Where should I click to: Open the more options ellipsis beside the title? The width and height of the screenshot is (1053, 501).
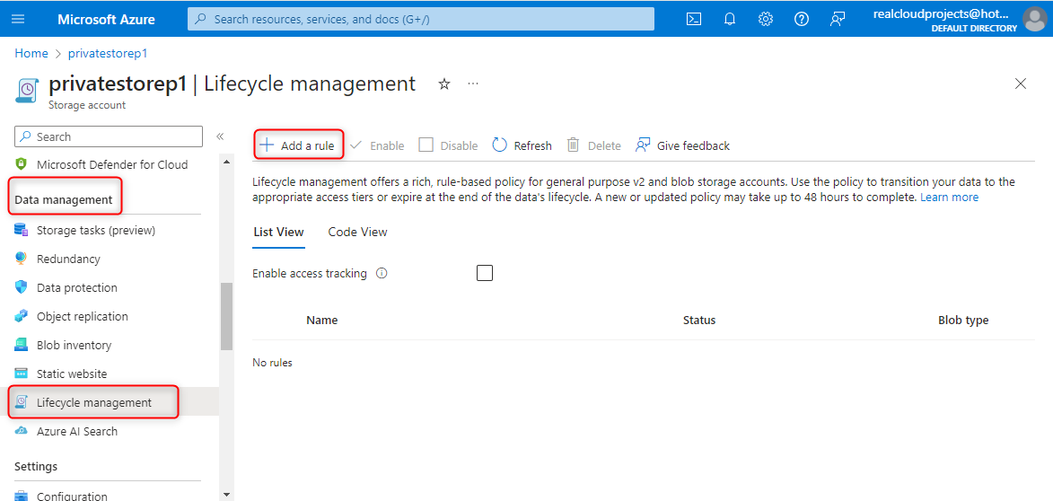473,84
